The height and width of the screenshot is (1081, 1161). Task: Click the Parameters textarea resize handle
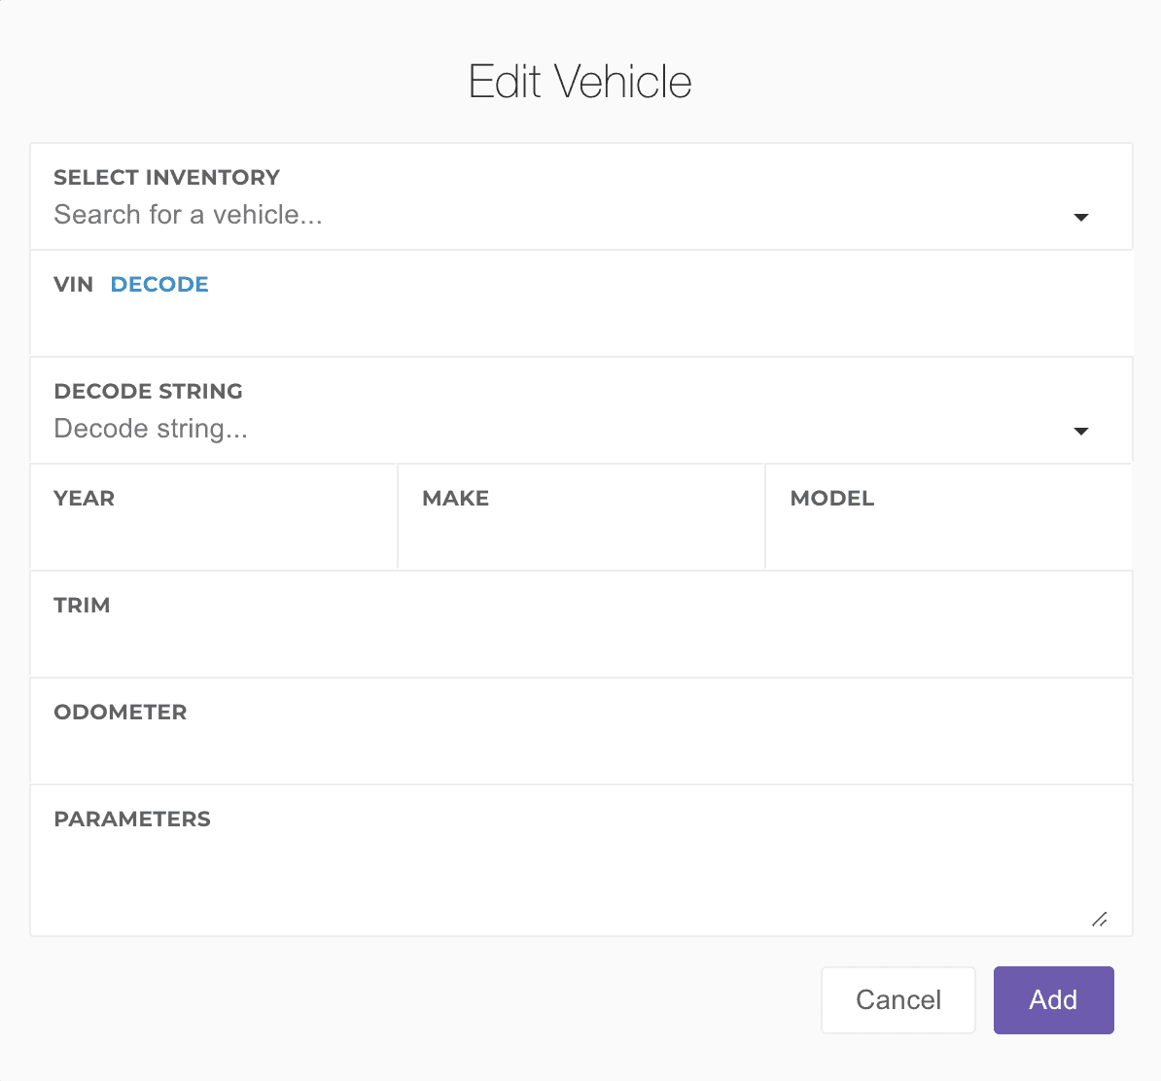click(x=1099, y=920)
